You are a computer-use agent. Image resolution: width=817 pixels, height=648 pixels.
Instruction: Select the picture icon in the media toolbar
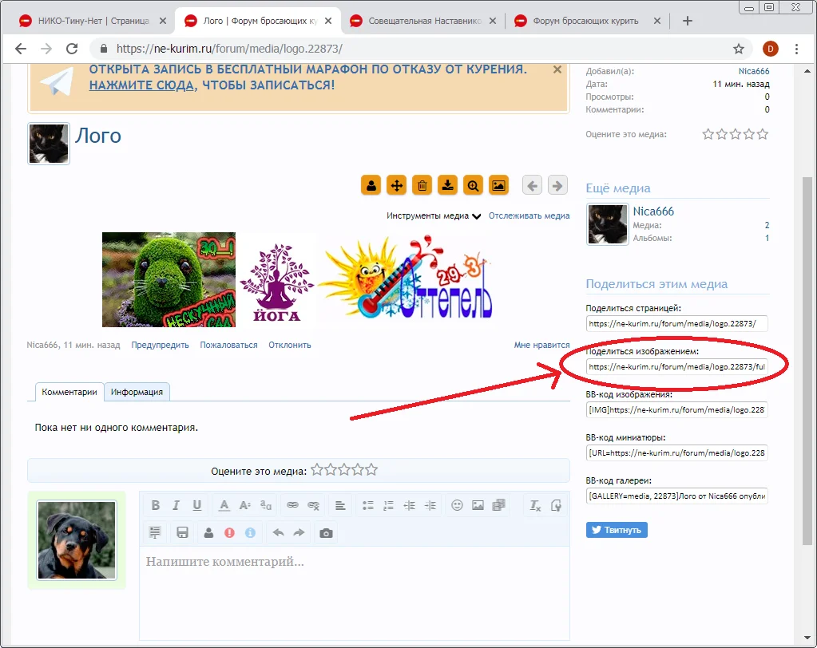pos(499,185)
